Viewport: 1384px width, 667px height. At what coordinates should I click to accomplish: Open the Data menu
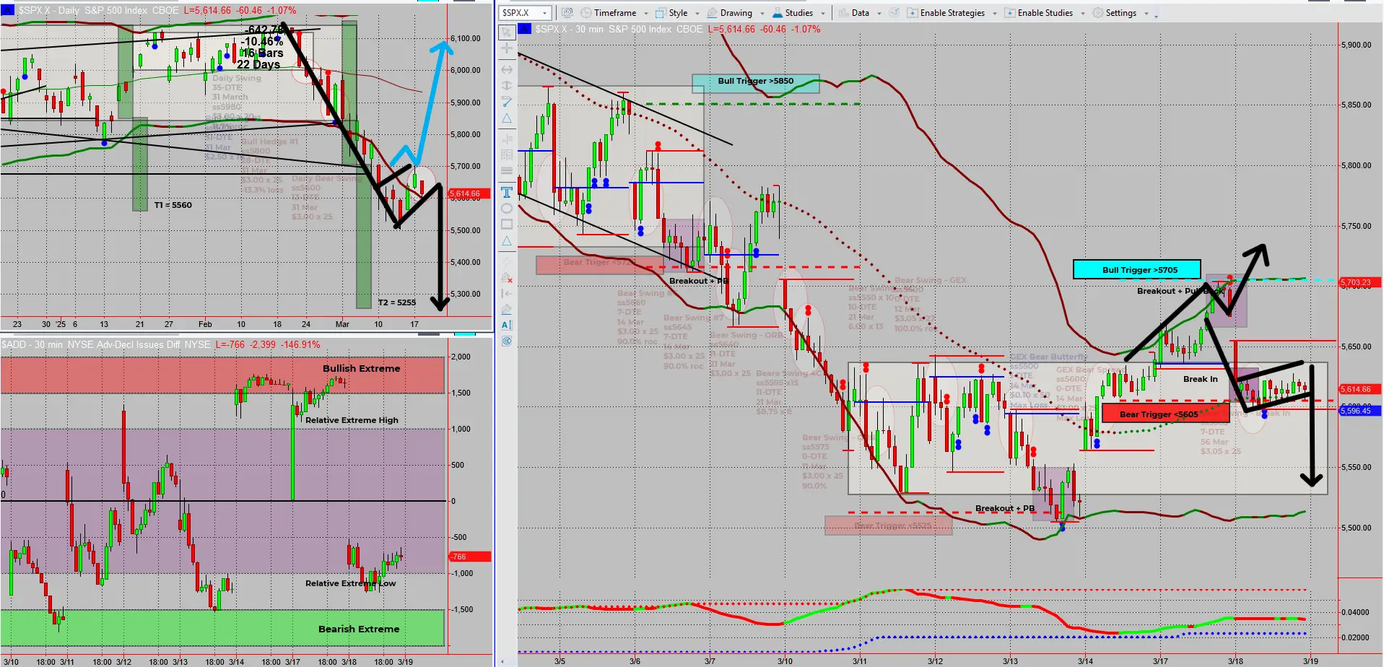(860, 13)
